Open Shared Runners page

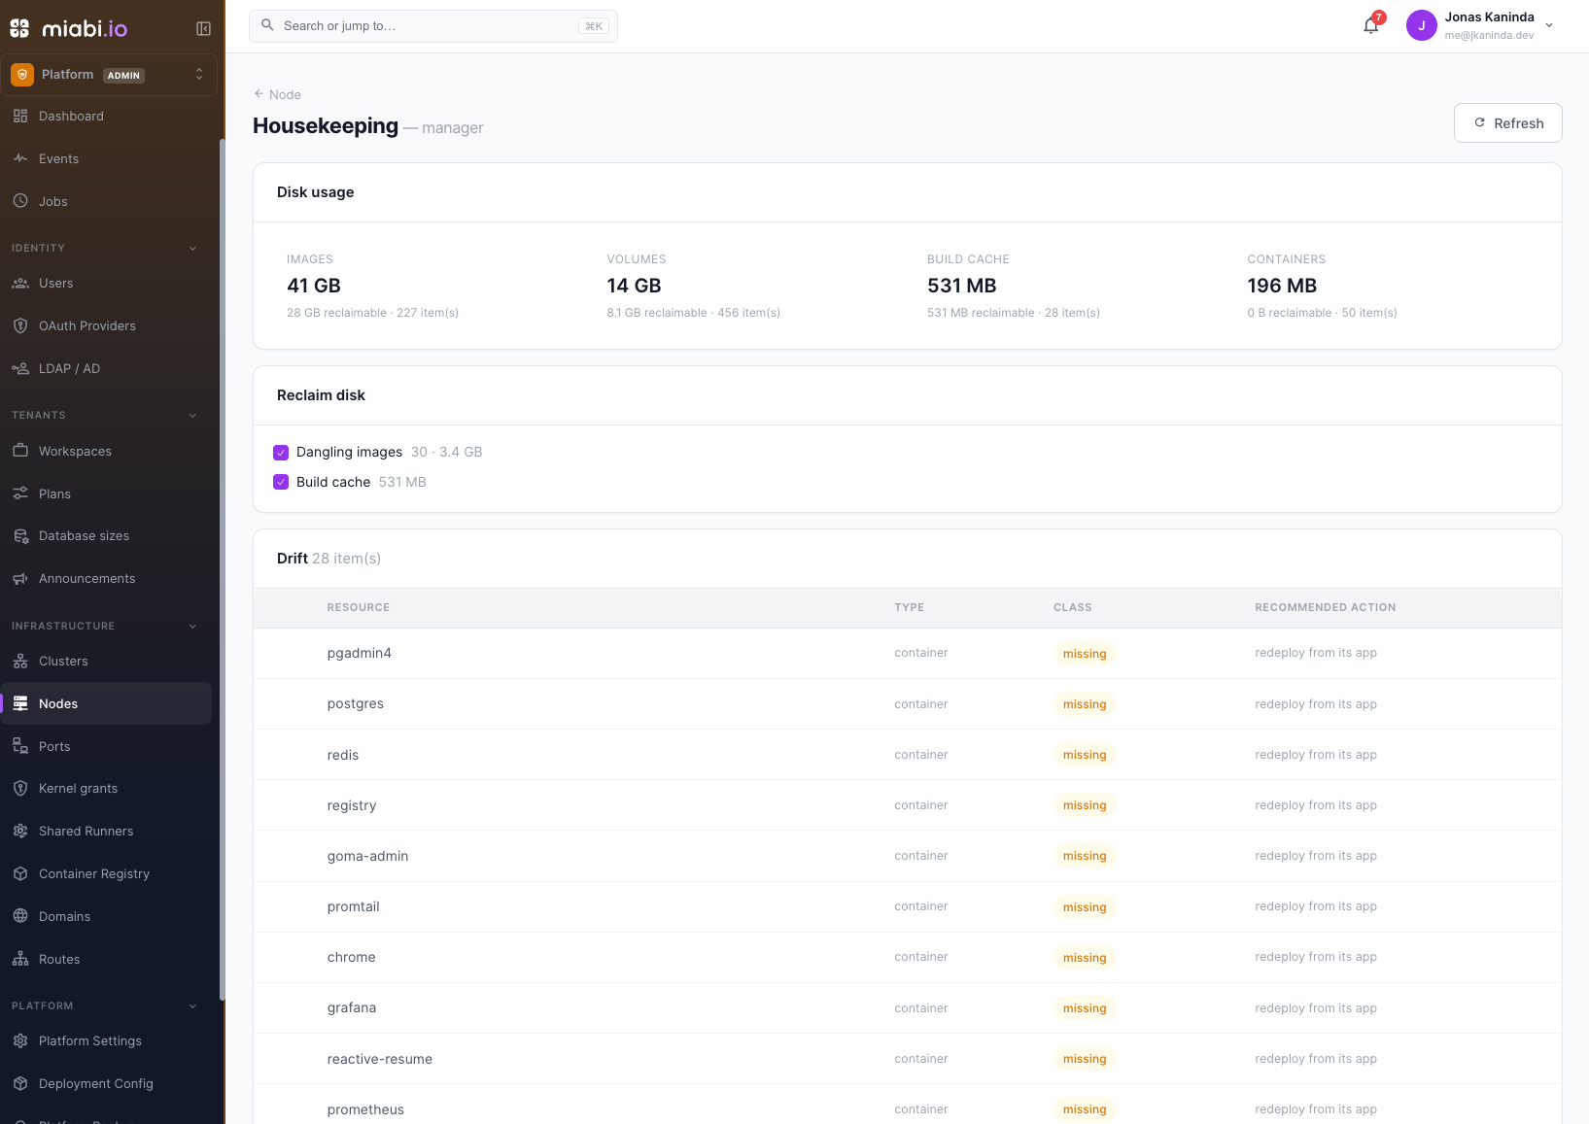pos(107,832)
